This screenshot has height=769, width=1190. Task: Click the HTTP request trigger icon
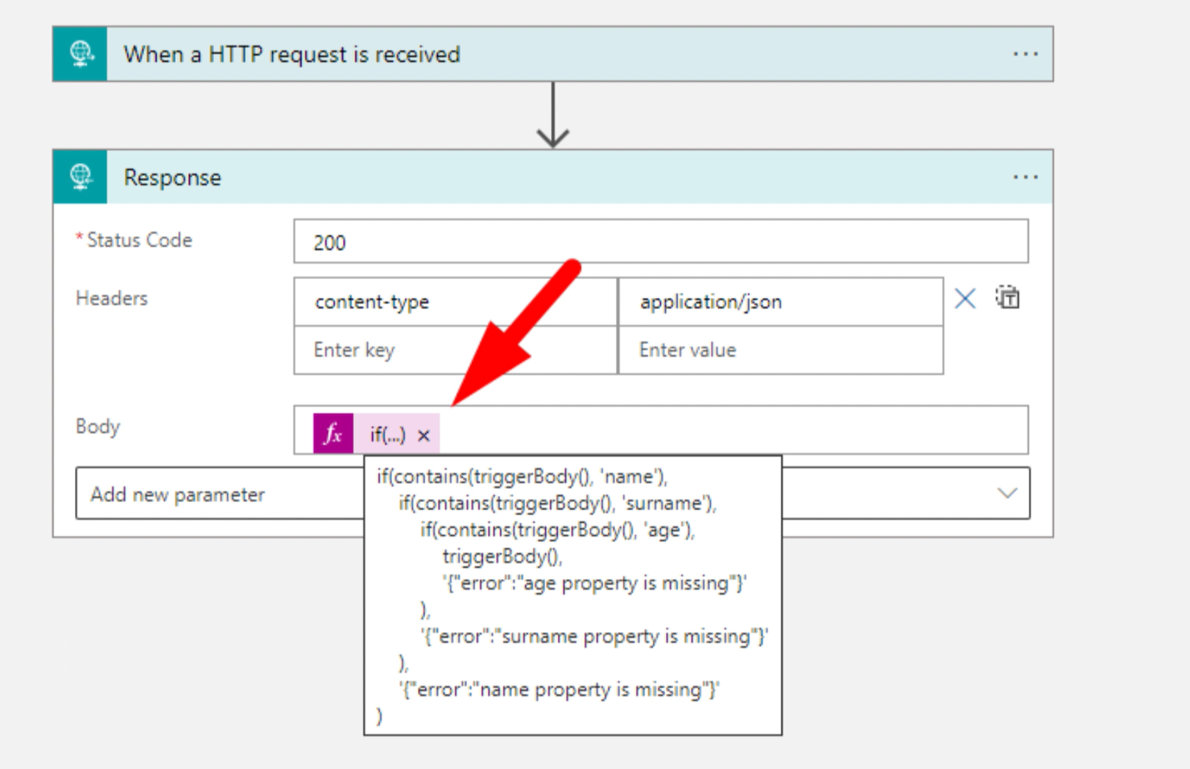[80, 54]
